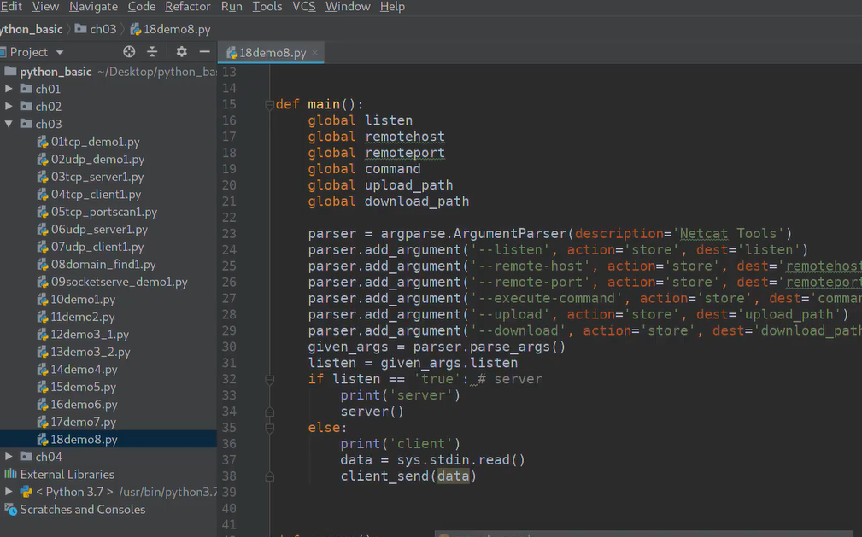
Task: Click the Python 3.7 interpreter icon
Action: [x=26, y=492]
